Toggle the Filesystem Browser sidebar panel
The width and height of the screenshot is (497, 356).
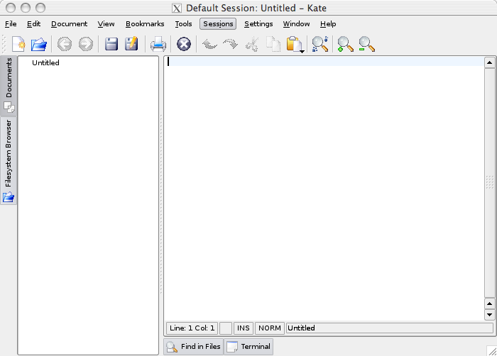9,161
